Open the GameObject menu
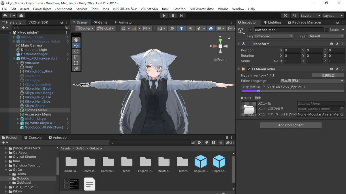The height and width of the screenshot is (194, 346). pyautogui.click(x=42, y=9)
